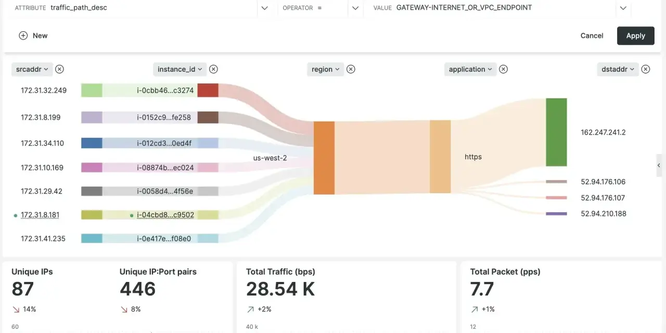Image resolution: width=666 pixels, height=333 pixels.
Task: Open the instance_id column dropdown
Action: pyautogui.click(x=180, y=69)
